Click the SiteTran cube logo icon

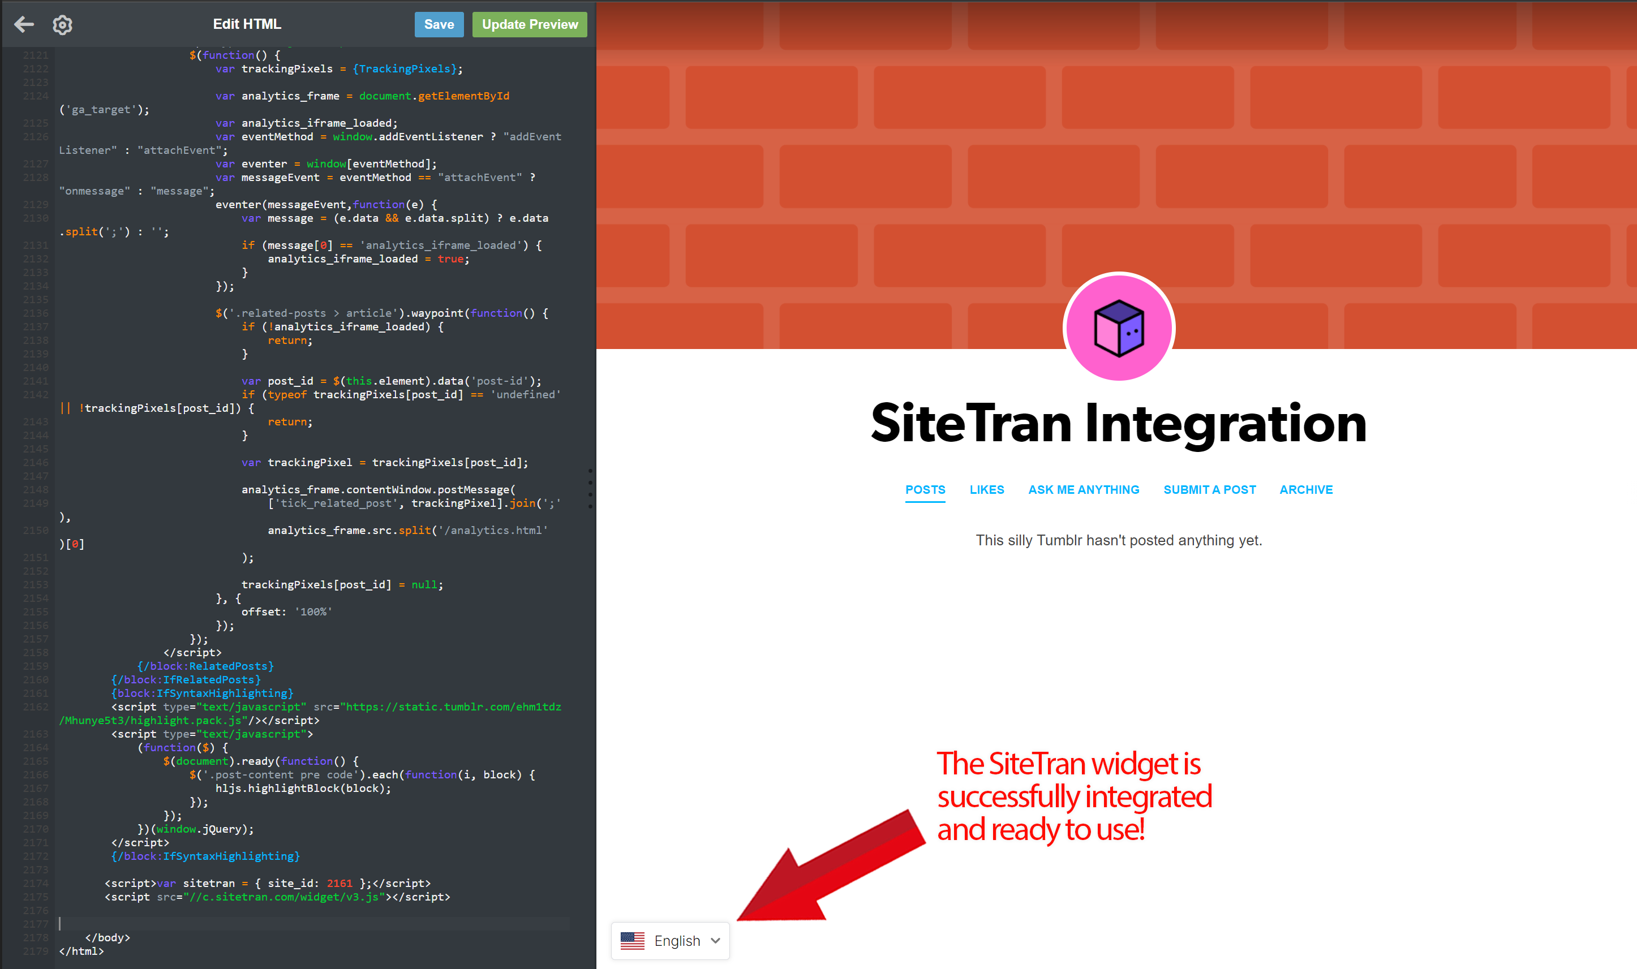pos(1118,328)
